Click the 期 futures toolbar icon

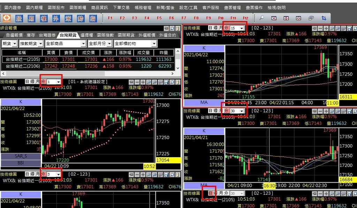pos(31,18)
